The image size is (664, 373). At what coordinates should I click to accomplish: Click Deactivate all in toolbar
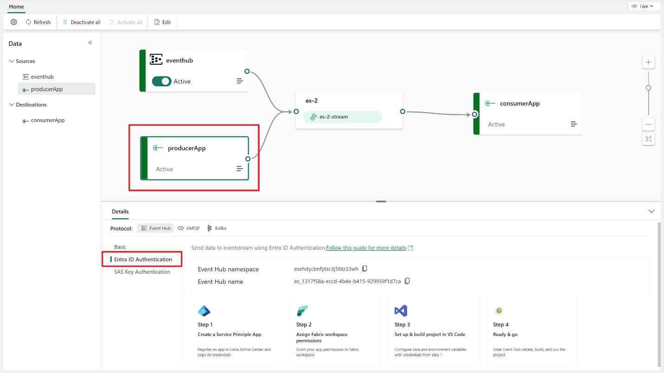(82, 22)
